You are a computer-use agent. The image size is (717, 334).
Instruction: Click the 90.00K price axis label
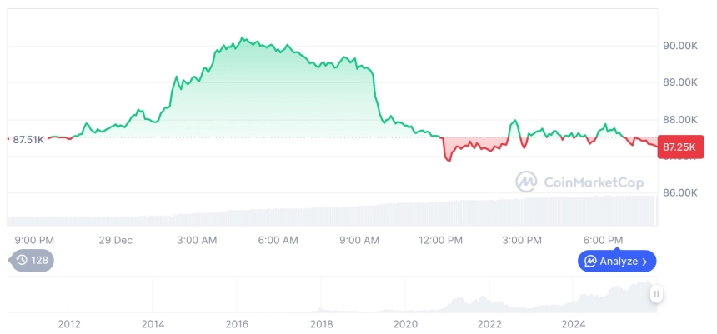click(x=679, y=46)
